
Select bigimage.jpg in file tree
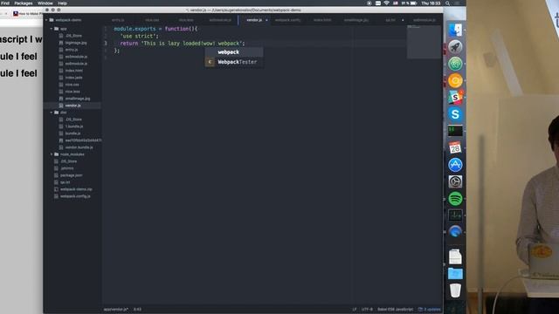(76, 43)
